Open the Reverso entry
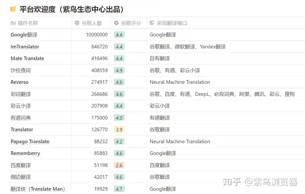The height and width of the screenshot is (194, 305). 19,82
